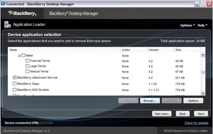The height and width of the screenshot is (134, 213).
Task: Click the Options button below the list
Action: tap(193, 101)
